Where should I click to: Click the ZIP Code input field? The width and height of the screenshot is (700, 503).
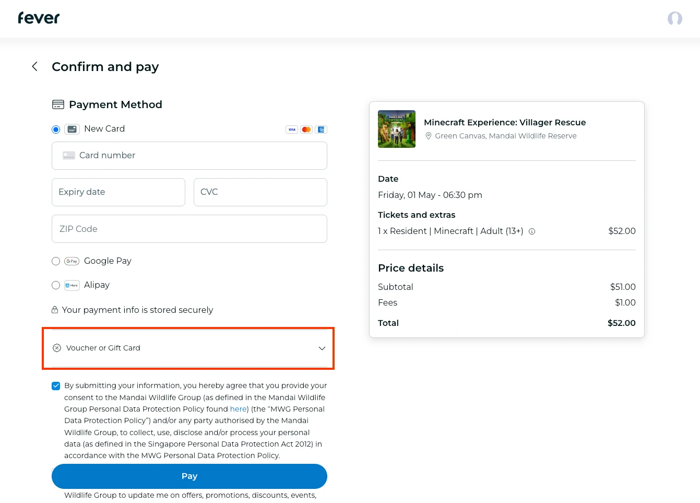[x=189, y=229]
